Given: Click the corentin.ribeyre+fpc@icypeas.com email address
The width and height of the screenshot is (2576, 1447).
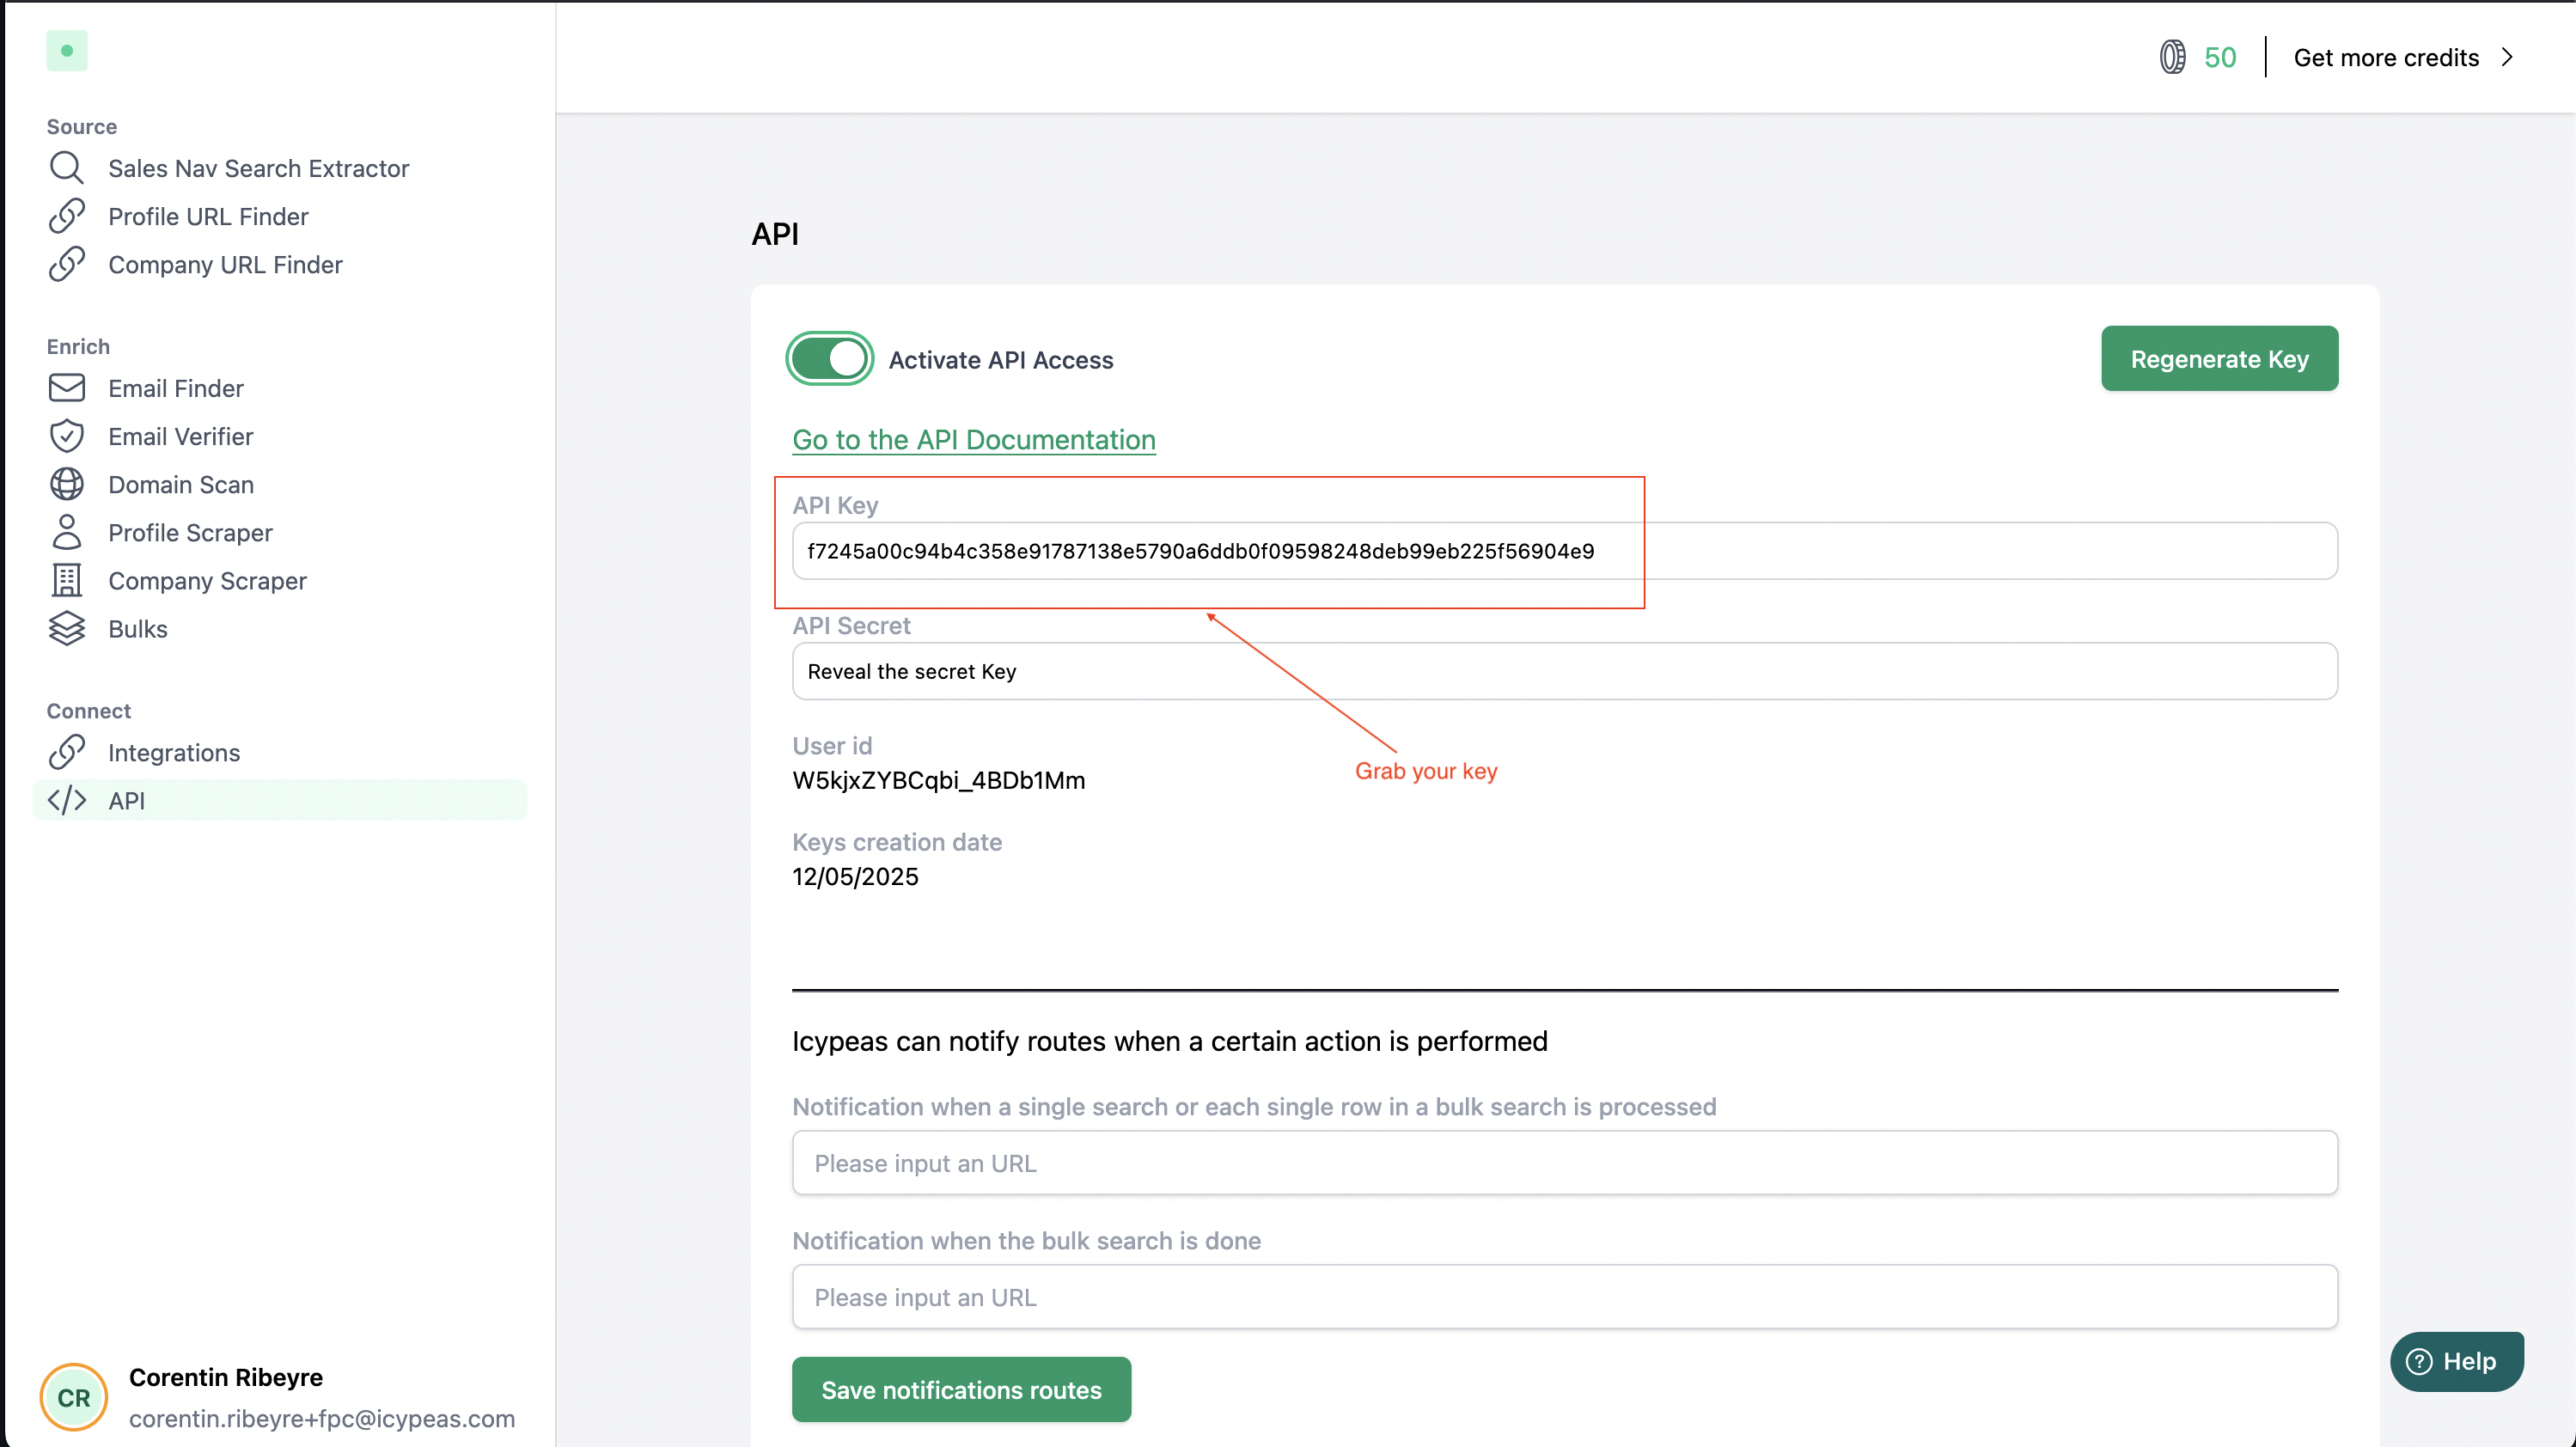Looking at the screenshot, I should point(322,1418).
